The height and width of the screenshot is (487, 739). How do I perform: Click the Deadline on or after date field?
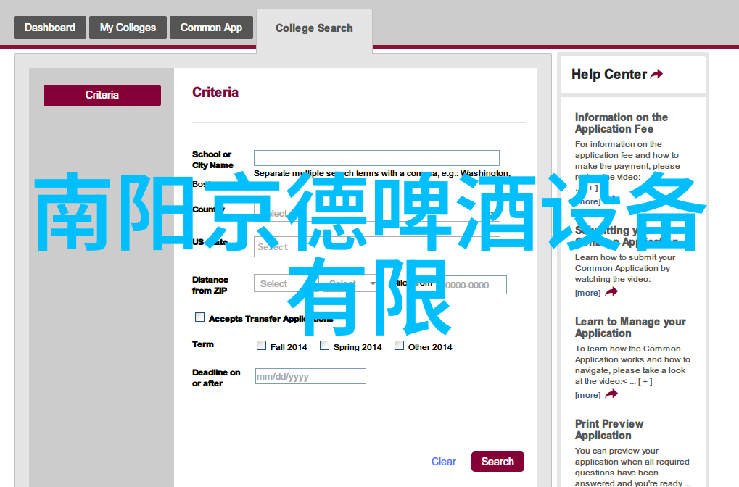(310, 376)
